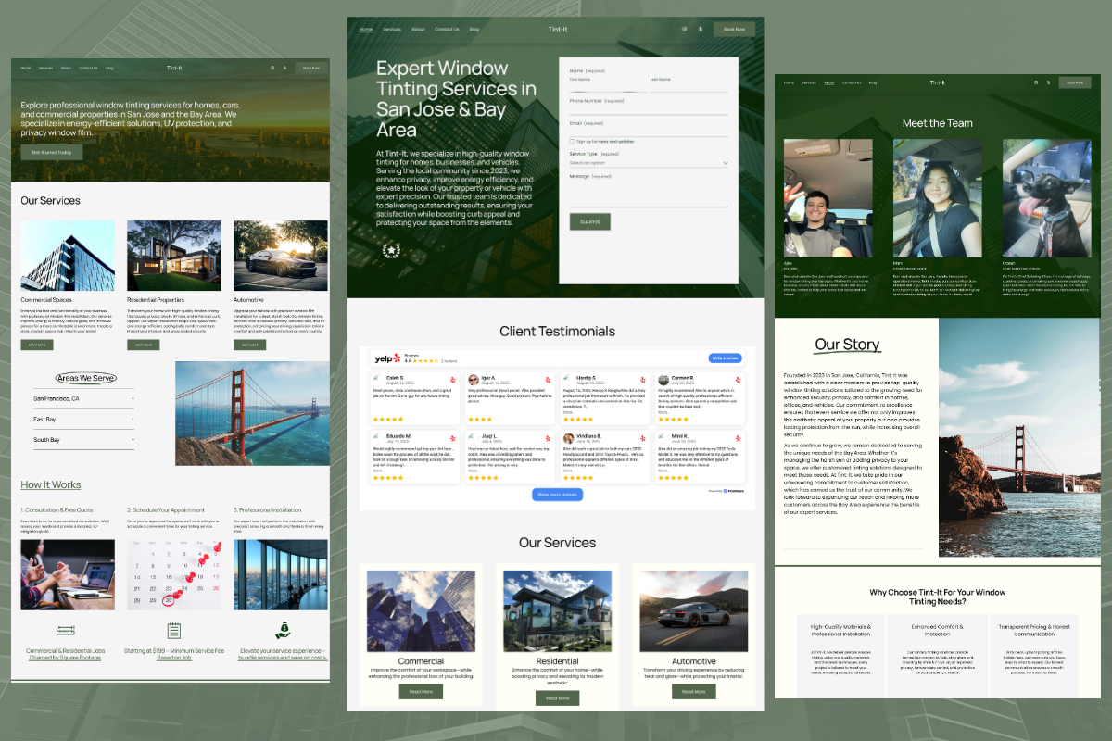This screenshot has width=1112, height=741.
Task: Open the Service Type dropdown
Action: [x=649, y=163]
